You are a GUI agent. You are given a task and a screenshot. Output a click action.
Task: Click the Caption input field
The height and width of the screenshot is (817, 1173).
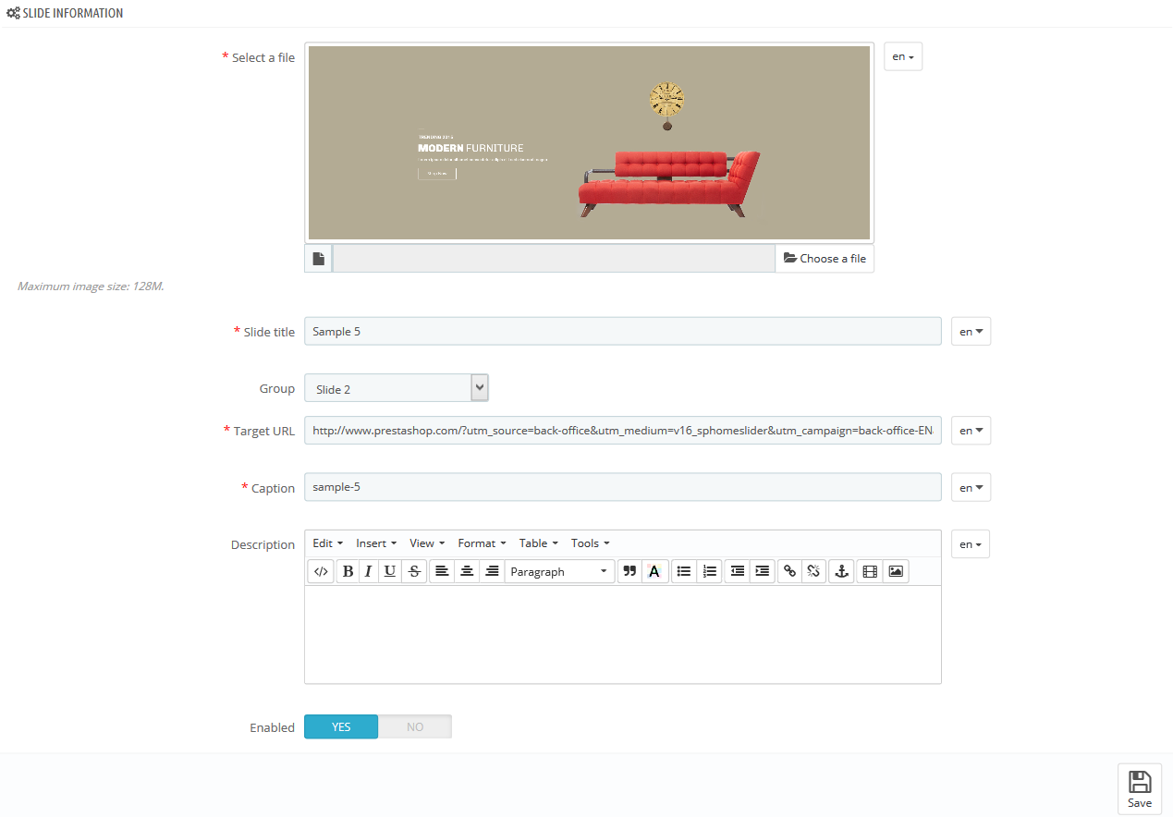click(623, 487)
